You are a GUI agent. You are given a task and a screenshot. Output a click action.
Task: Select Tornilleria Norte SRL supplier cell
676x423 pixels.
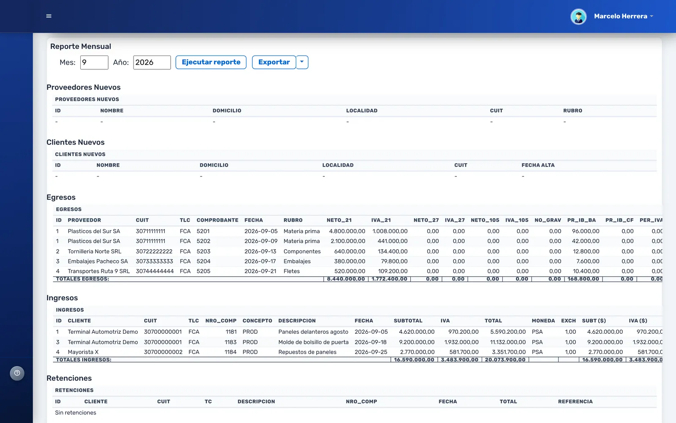pyautogui.click(x=95, y=251)
